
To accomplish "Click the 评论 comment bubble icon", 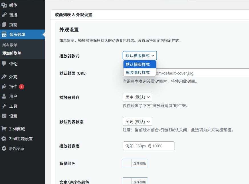I will pyautogui.click(x=4, y=64).
